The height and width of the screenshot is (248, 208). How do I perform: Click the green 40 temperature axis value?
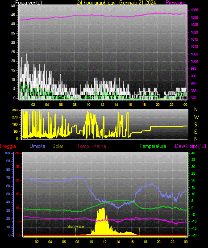point(193,153)
